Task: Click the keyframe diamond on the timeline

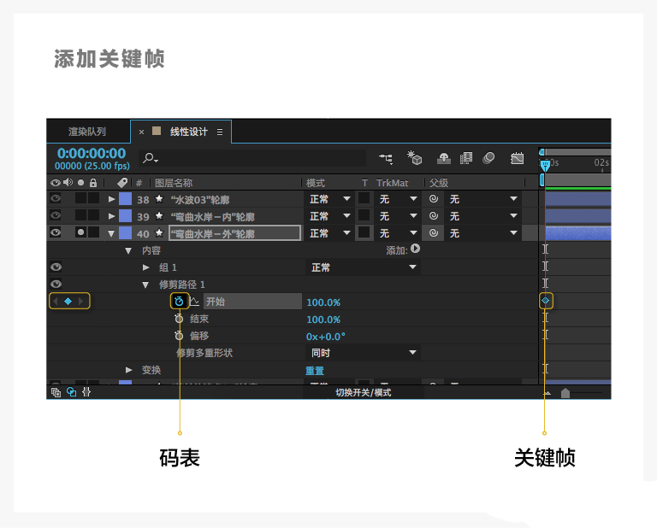Action: (x=545, y=301)
